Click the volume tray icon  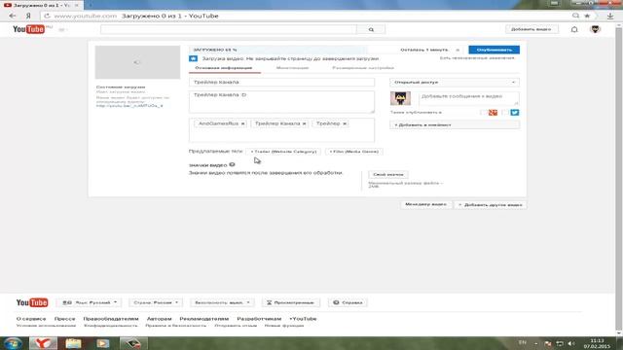(571, 343)
